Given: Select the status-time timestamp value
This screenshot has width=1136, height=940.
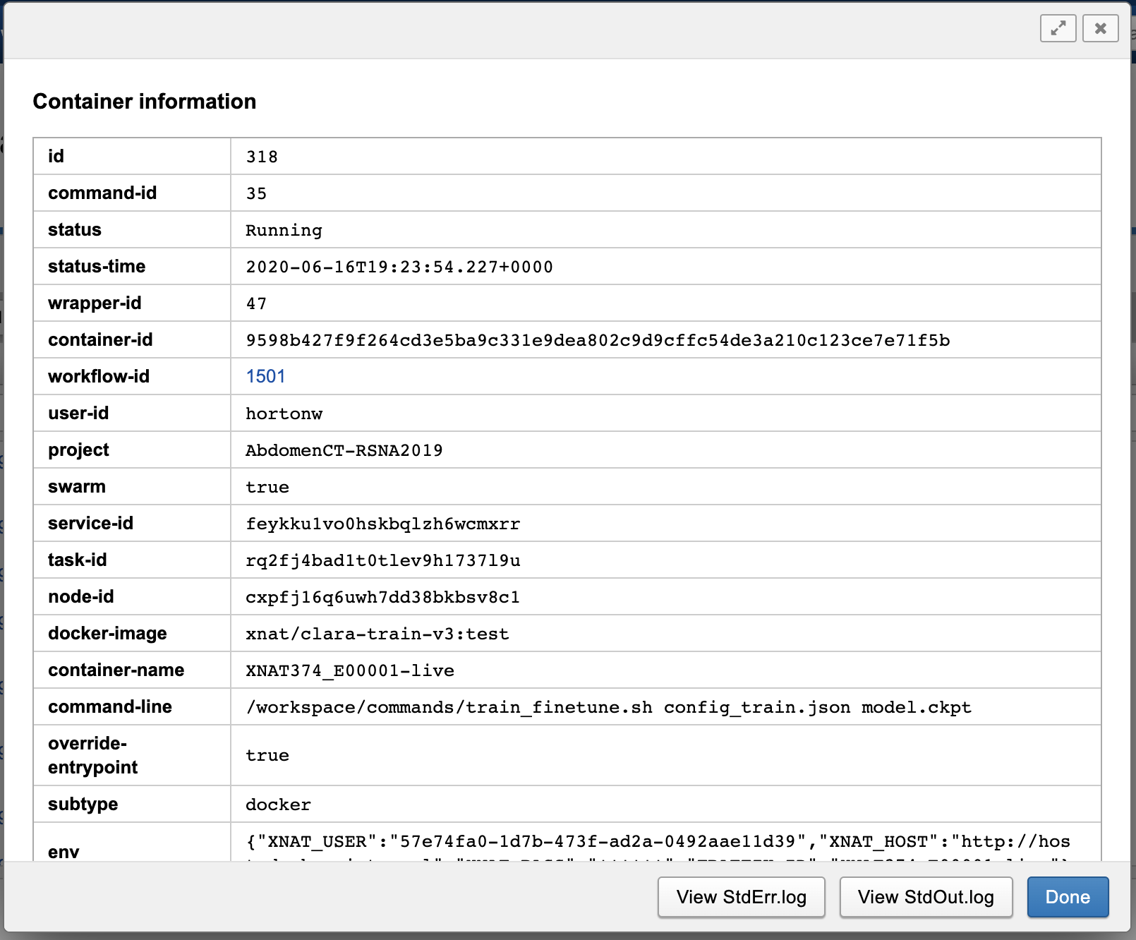Looking at the screenshot, I should pyautogui.click(x=399, y=267).
